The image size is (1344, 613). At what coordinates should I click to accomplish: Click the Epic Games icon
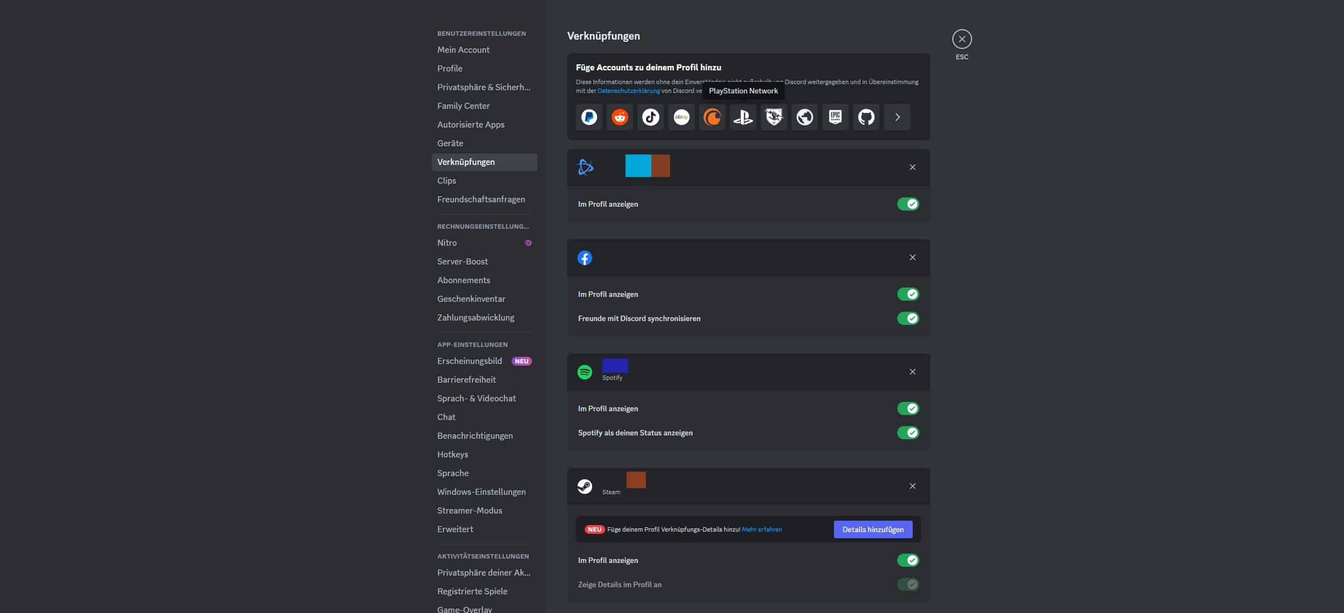(835, 117)
